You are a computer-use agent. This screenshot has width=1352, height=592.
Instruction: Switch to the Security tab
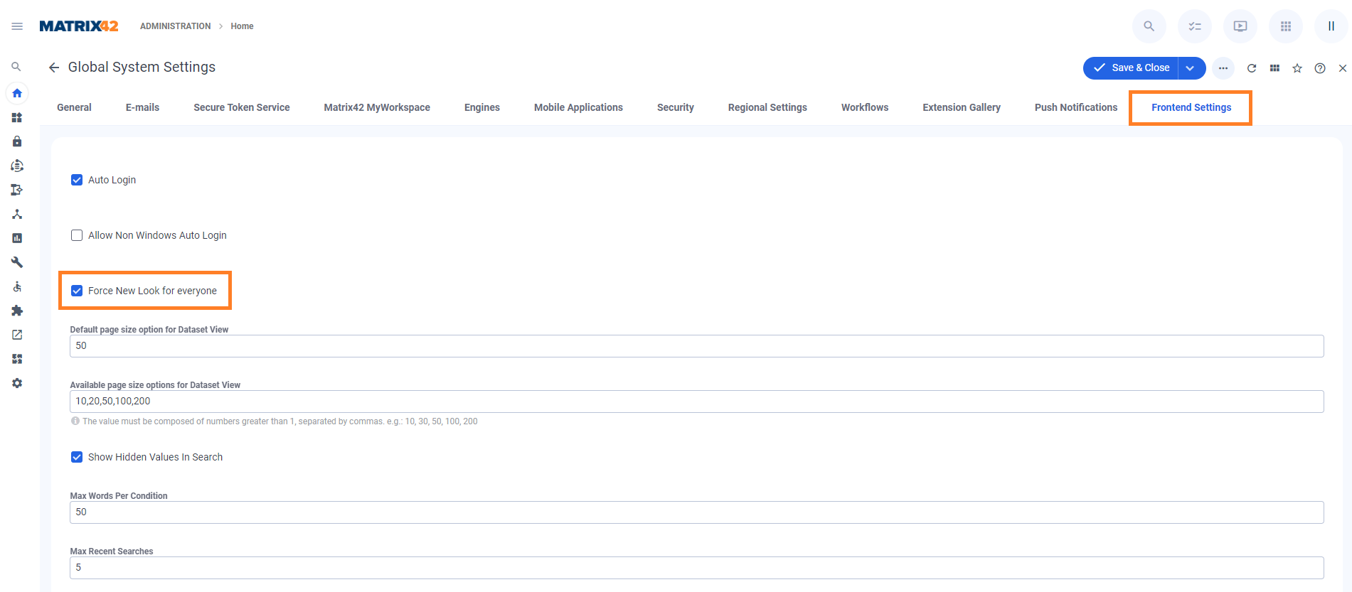(x=676, y=107)
